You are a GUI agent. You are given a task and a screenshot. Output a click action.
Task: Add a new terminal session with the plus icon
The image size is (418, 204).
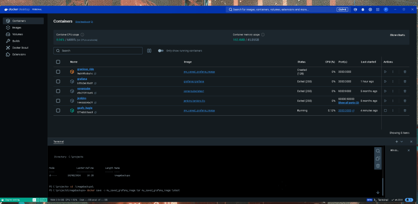(397, 141)
